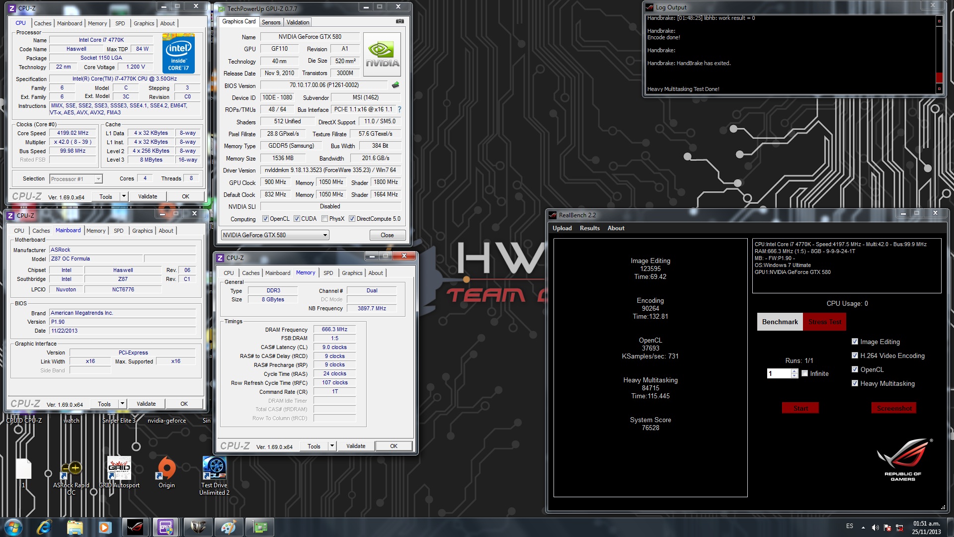Click the Tools button in top CPU-Z window
This screenshot has height=537, width=954.
pos(106,196)
